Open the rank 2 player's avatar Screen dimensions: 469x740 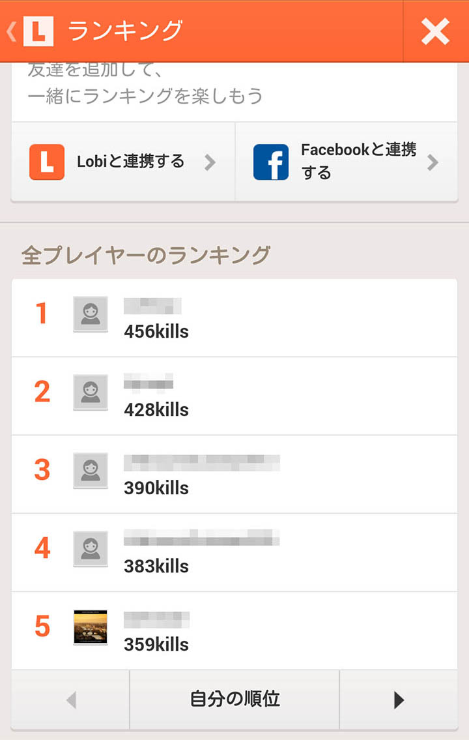[x=91, y=392]
